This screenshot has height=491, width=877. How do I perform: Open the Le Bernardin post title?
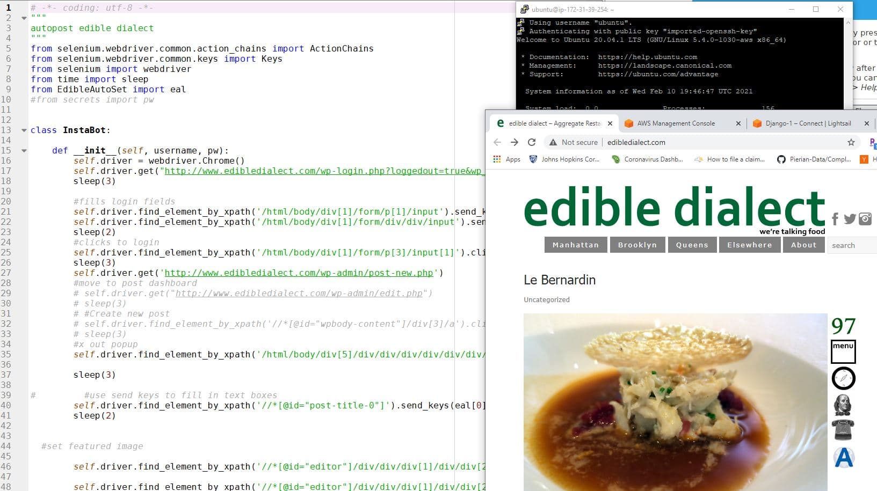560,280
